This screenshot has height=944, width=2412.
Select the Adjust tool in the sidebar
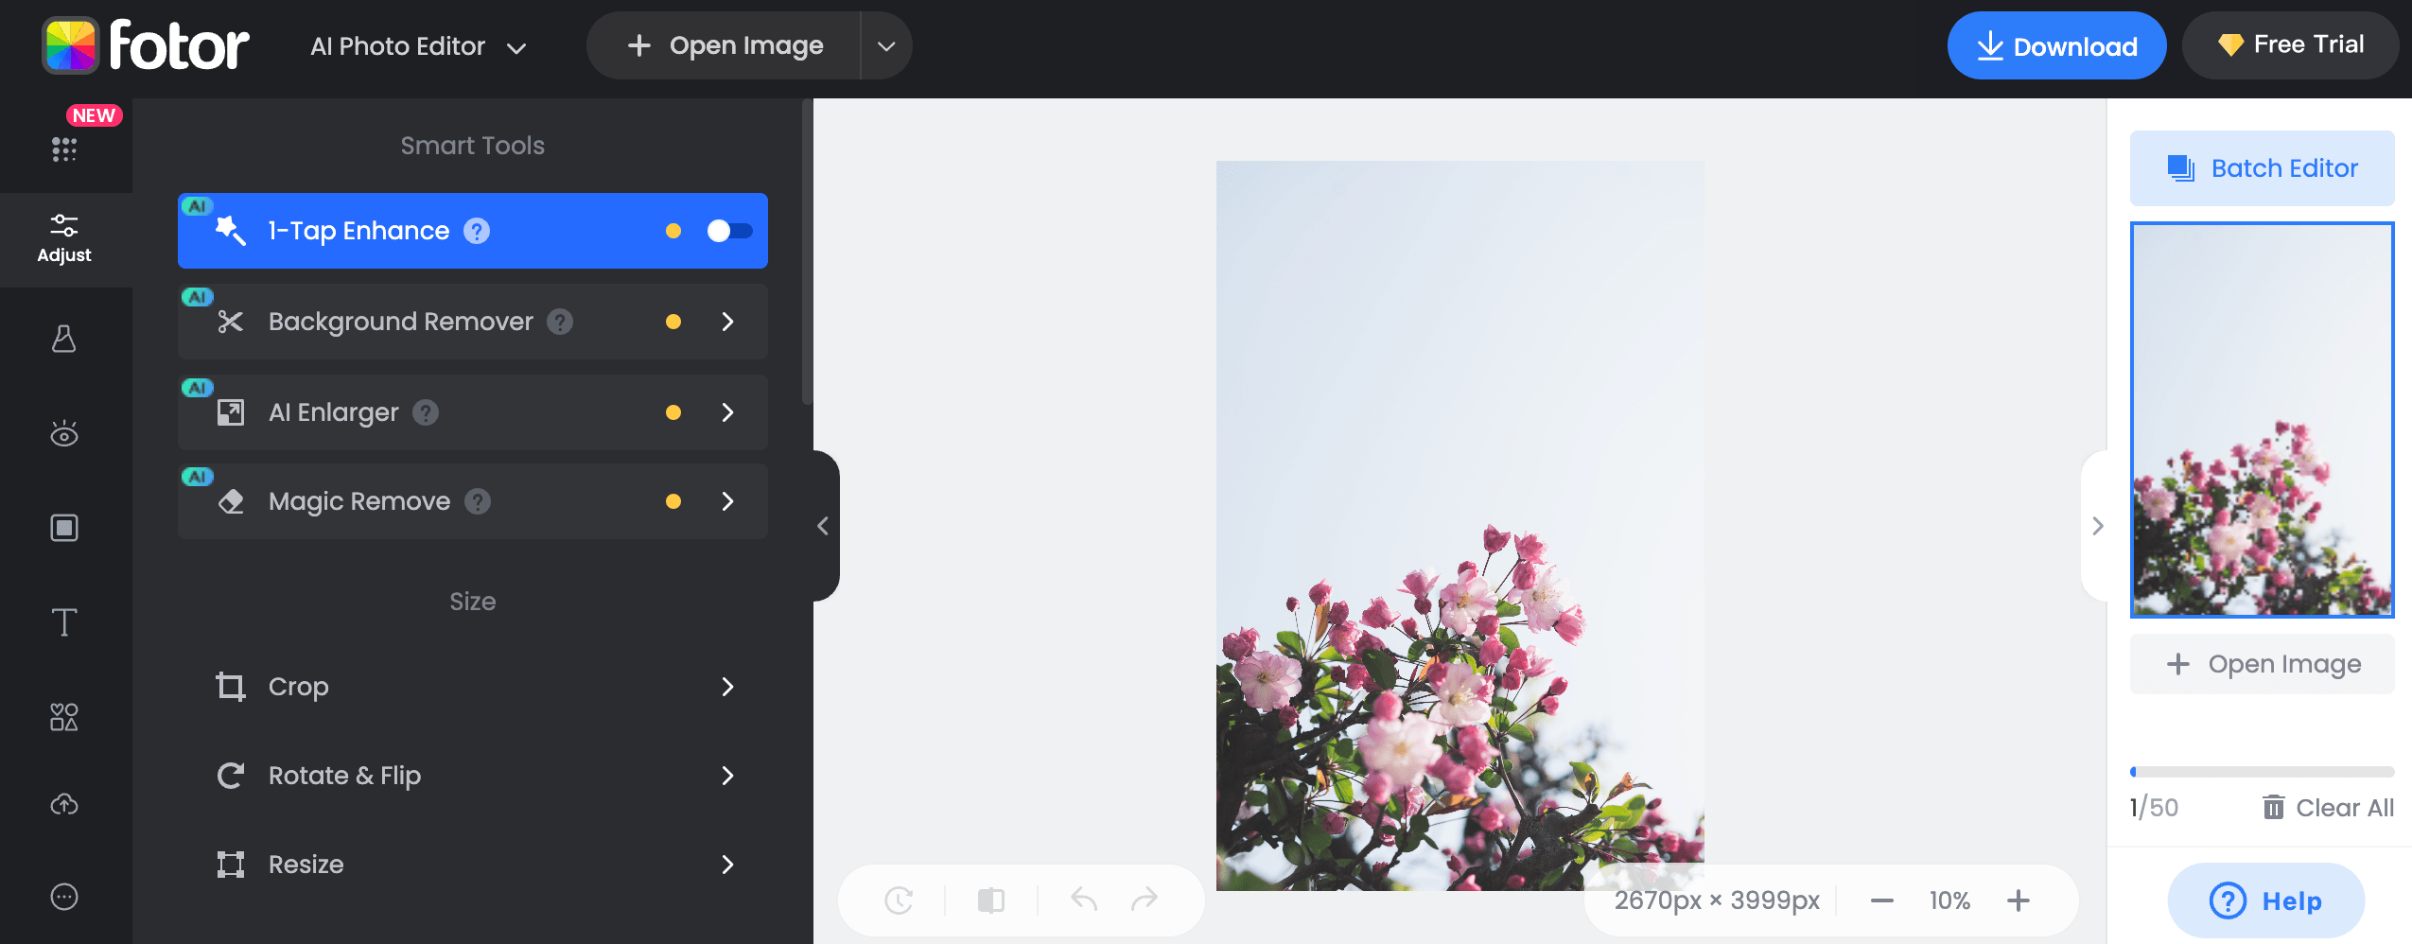tap(64, 239)
